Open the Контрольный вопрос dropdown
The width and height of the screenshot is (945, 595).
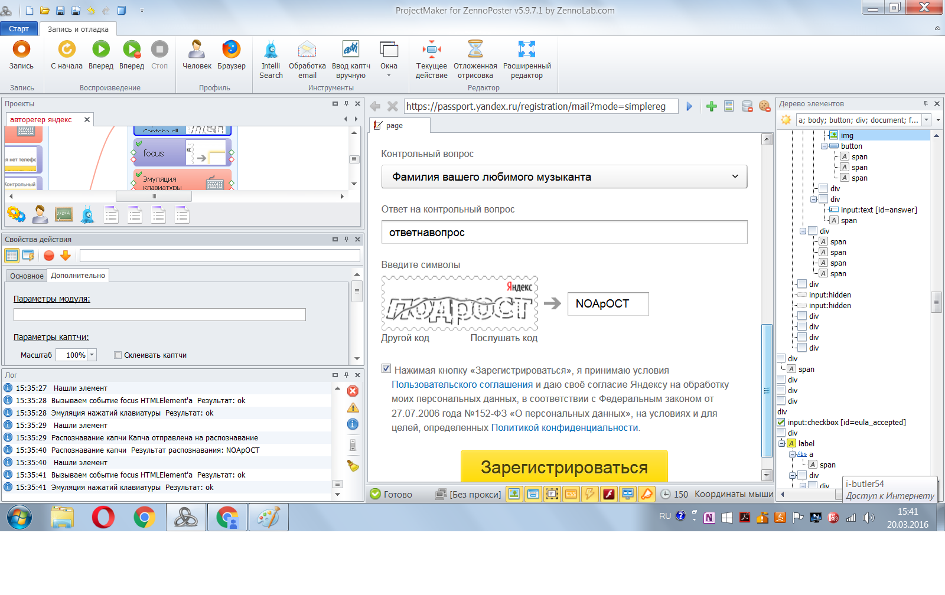point(564,177)
